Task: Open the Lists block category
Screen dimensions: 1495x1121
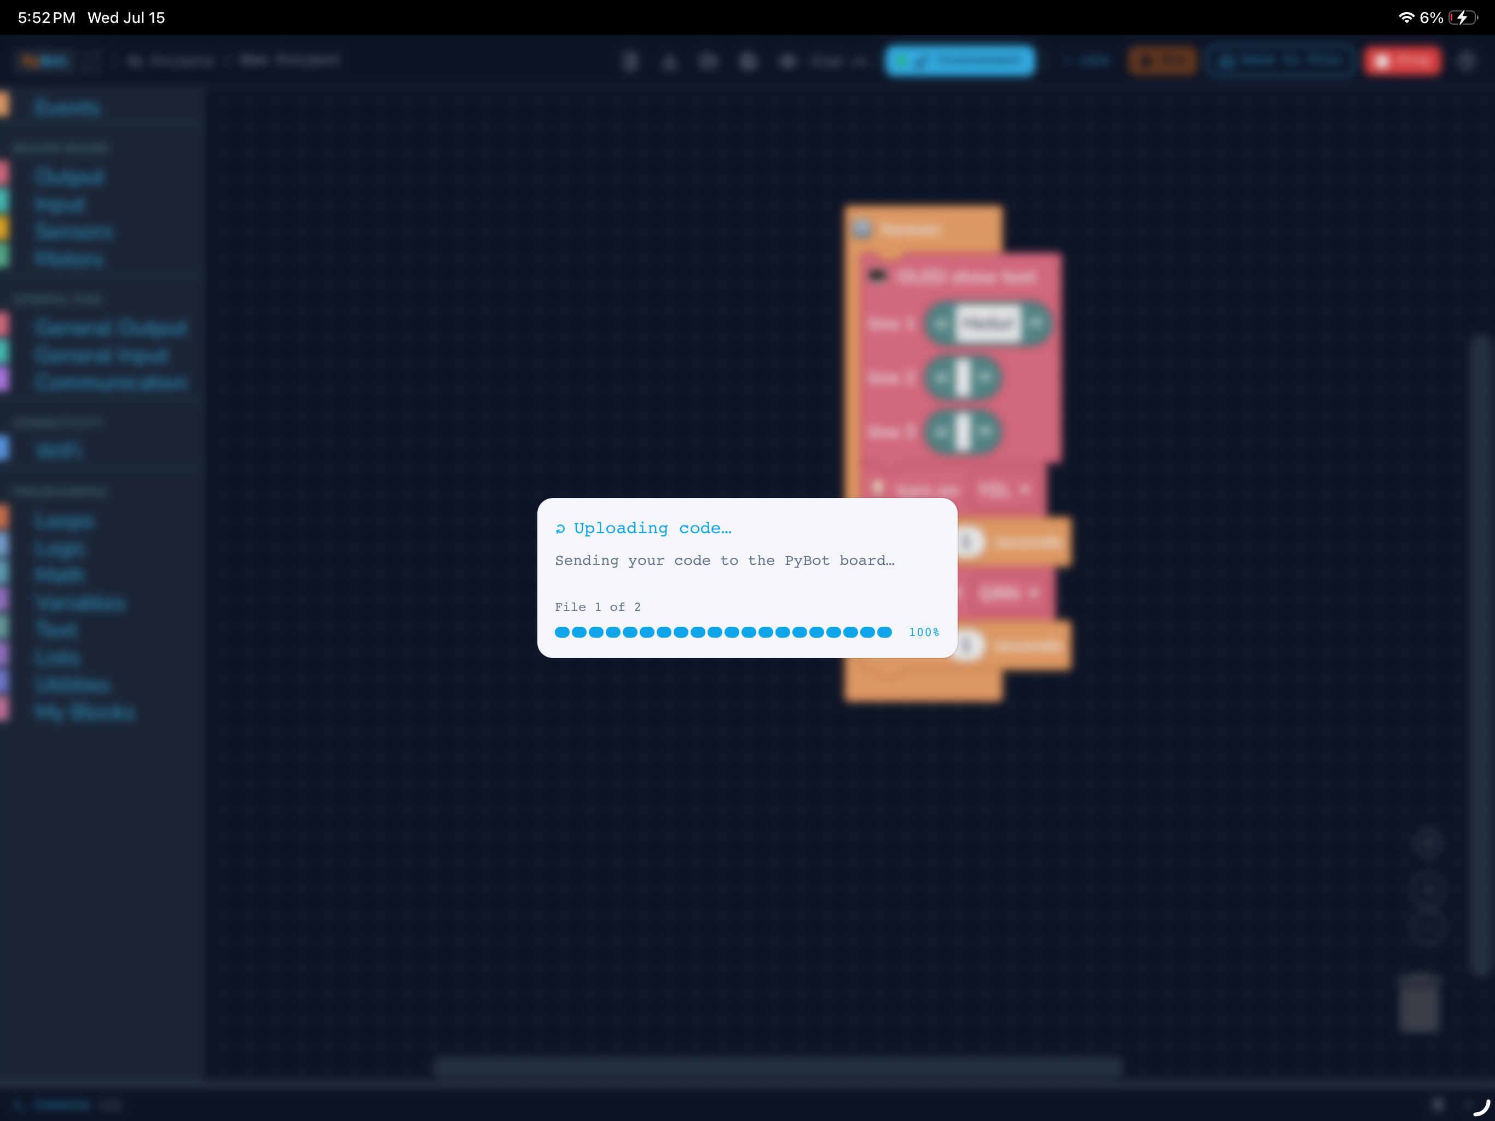Action: pyautogui.click(x=57, y=657)
